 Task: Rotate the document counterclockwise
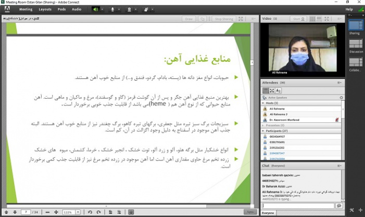point(90,212)
